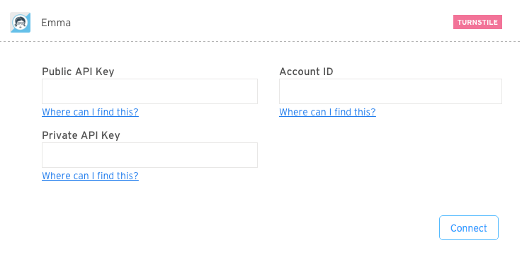Viewport: 522px width, 255px height.
Task: Click the Public API Key label
Action: (x=78, y=72)
